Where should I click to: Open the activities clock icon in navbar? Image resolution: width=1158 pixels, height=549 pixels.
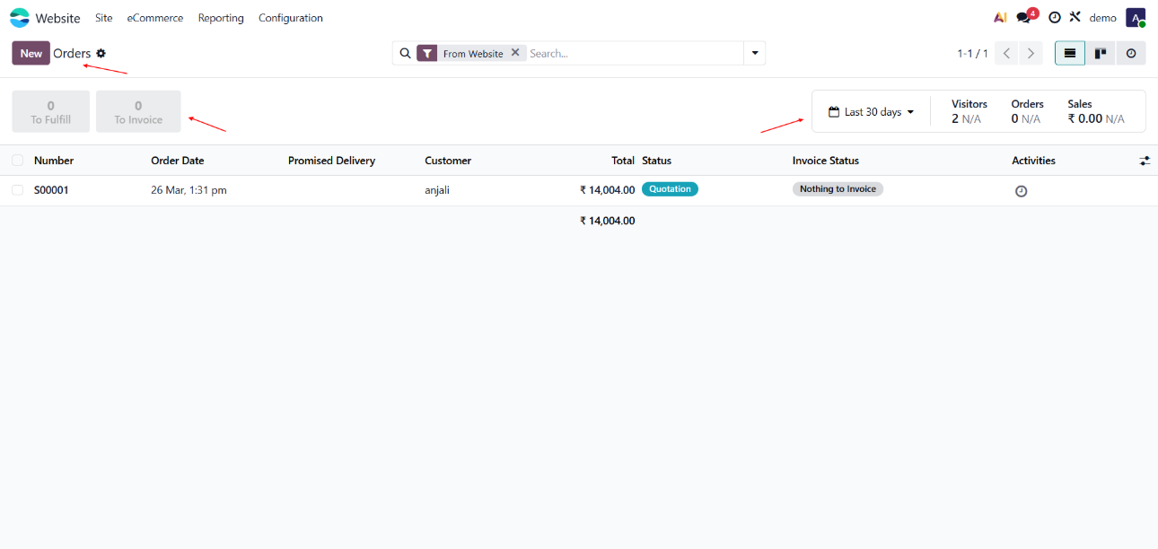1055,18
